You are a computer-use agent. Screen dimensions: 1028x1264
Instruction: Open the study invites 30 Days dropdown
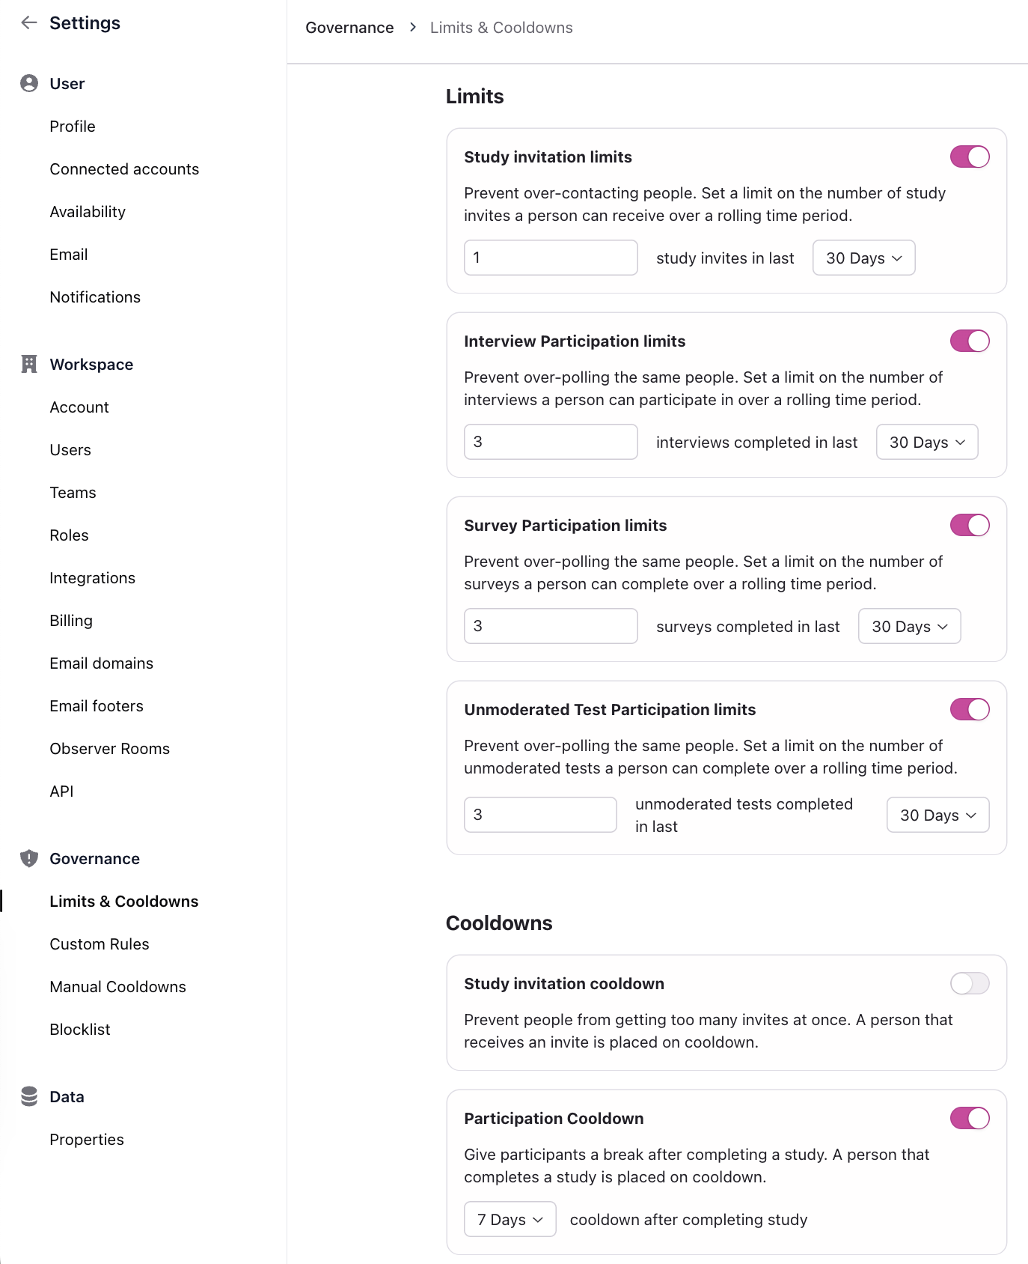[x=863, y=258]
